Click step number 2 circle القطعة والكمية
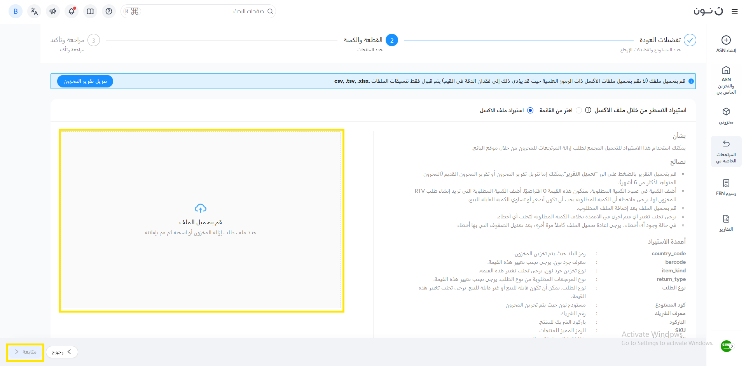The height and width of the screenshot is (366, 746). coord(392,40)
